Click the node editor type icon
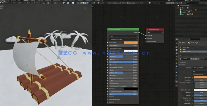Image resolution: width=207 pixels, height=106 pixels. [x=94, y=3]
